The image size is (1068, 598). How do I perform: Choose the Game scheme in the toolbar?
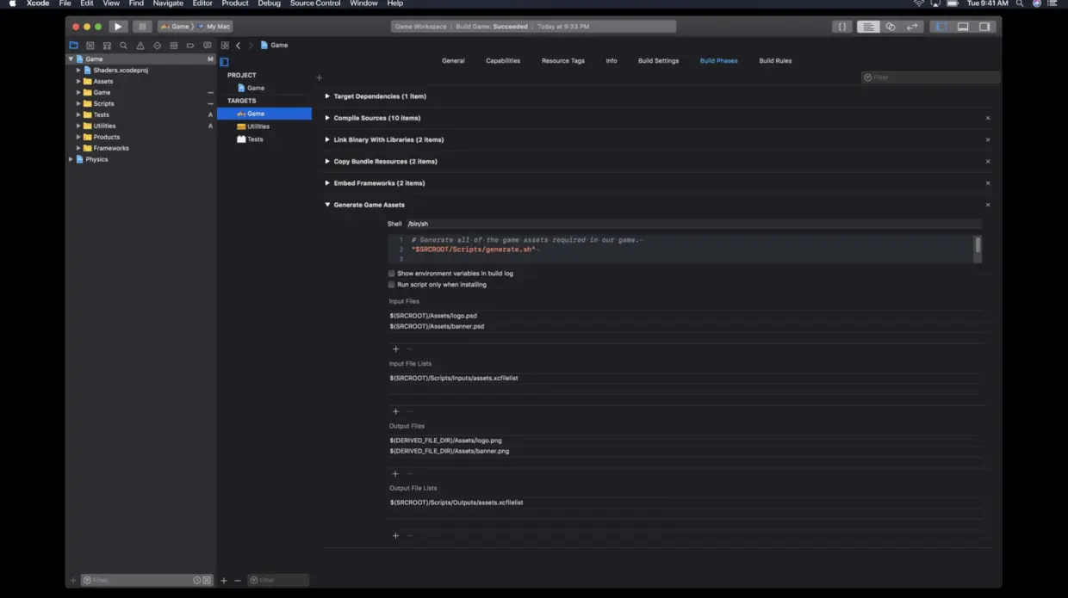175,27
